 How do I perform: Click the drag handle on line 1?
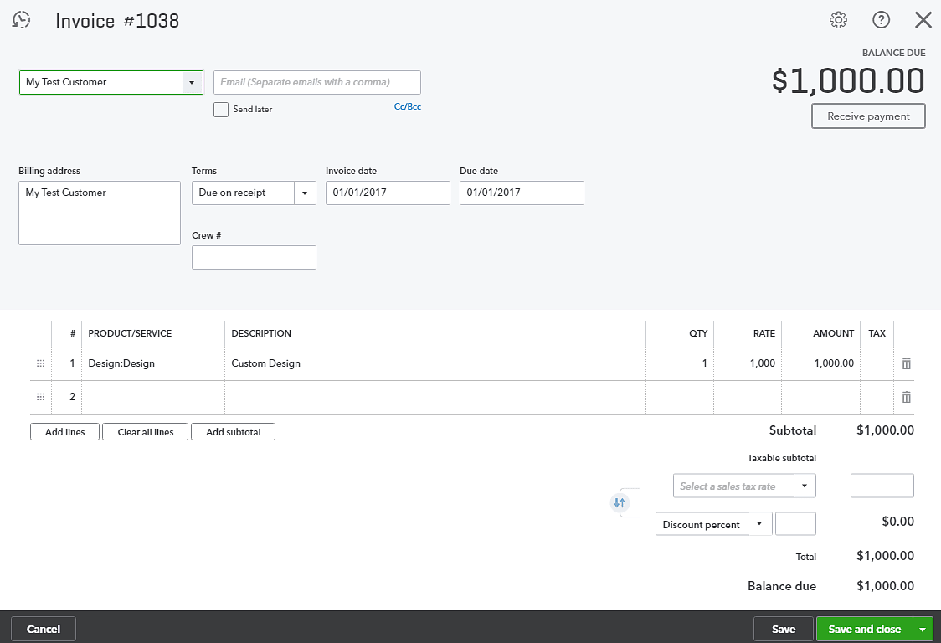point(40,363)
